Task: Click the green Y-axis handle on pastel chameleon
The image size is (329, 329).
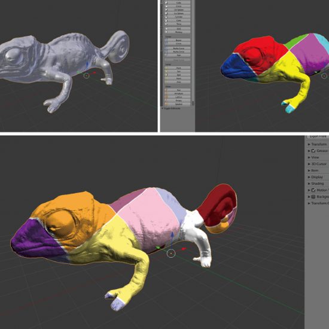Action: pos(158,248)
